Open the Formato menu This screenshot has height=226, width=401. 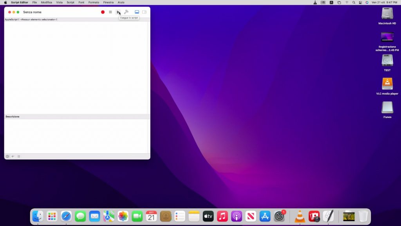pos(94,2)
